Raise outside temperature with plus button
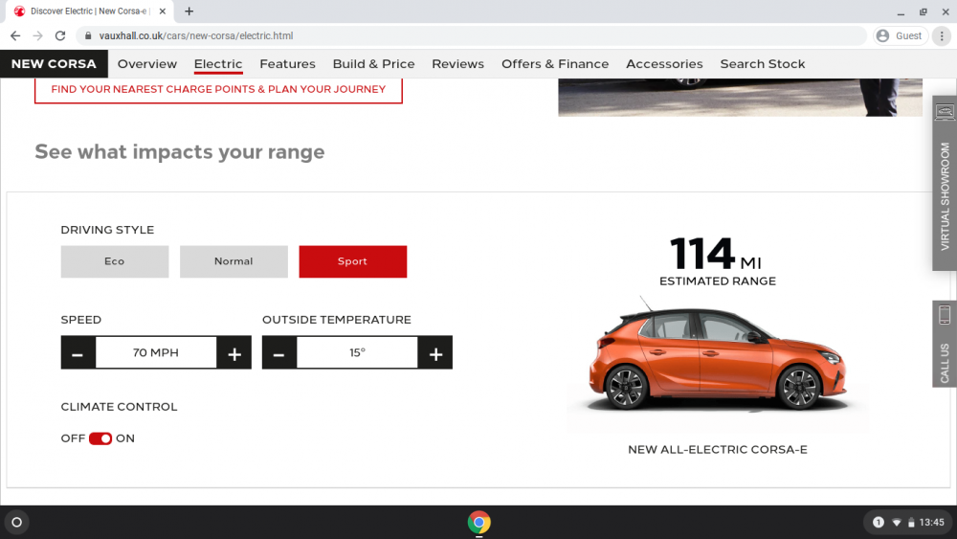 435,353
